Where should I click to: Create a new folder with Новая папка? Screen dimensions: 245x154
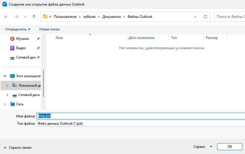pyautogui.click(x=49, y=29)
